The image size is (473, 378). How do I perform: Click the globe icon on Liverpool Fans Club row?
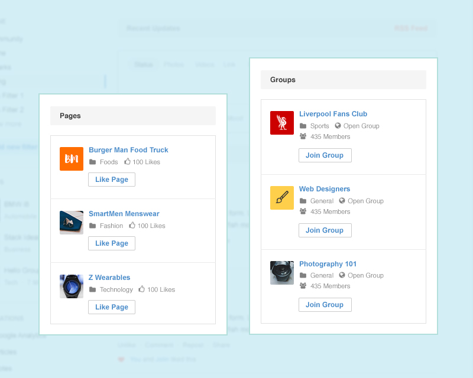(338, 125)
